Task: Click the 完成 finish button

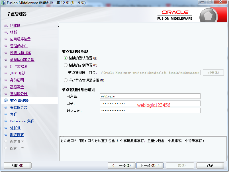Action: 180,165
